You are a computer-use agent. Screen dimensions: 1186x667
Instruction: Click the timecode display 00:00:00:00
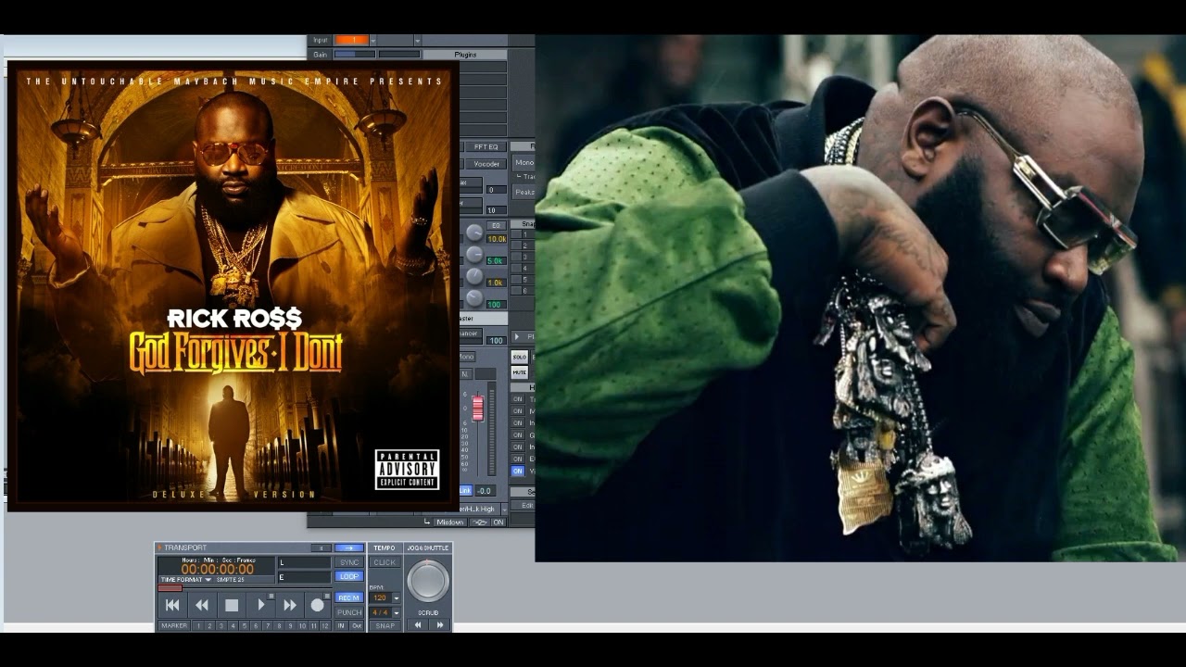pos(217,569)
